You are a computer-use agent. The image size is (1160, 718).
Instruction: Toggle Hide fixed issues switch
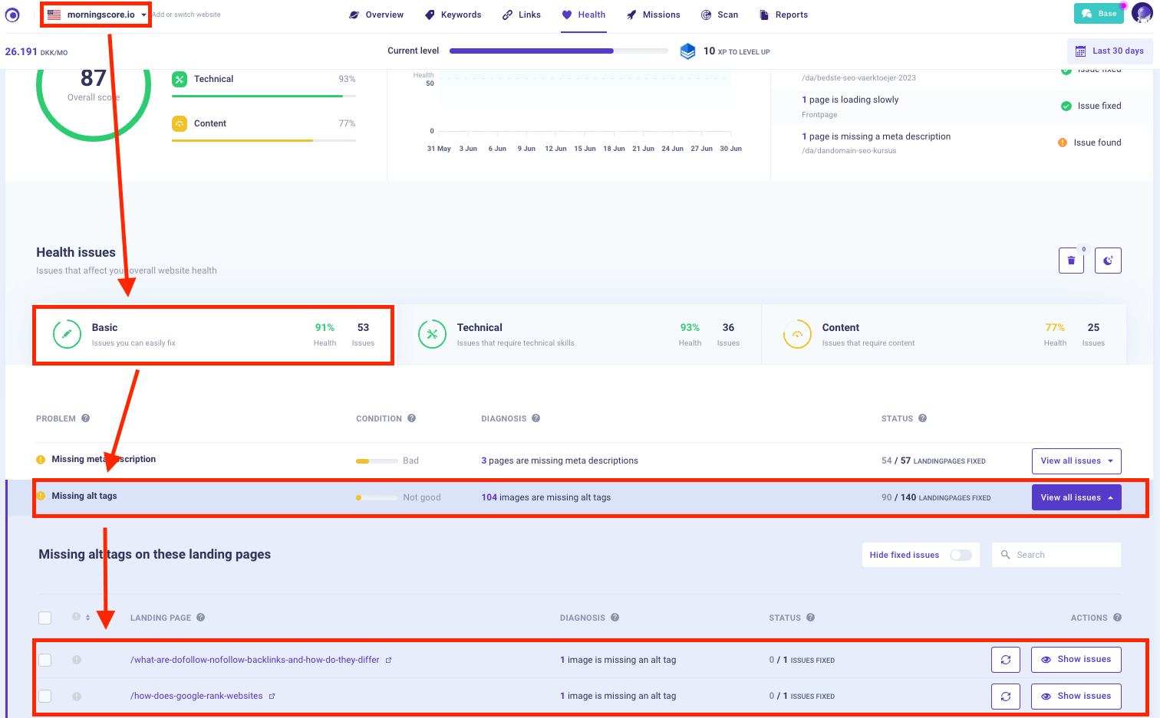click(961, 555)
